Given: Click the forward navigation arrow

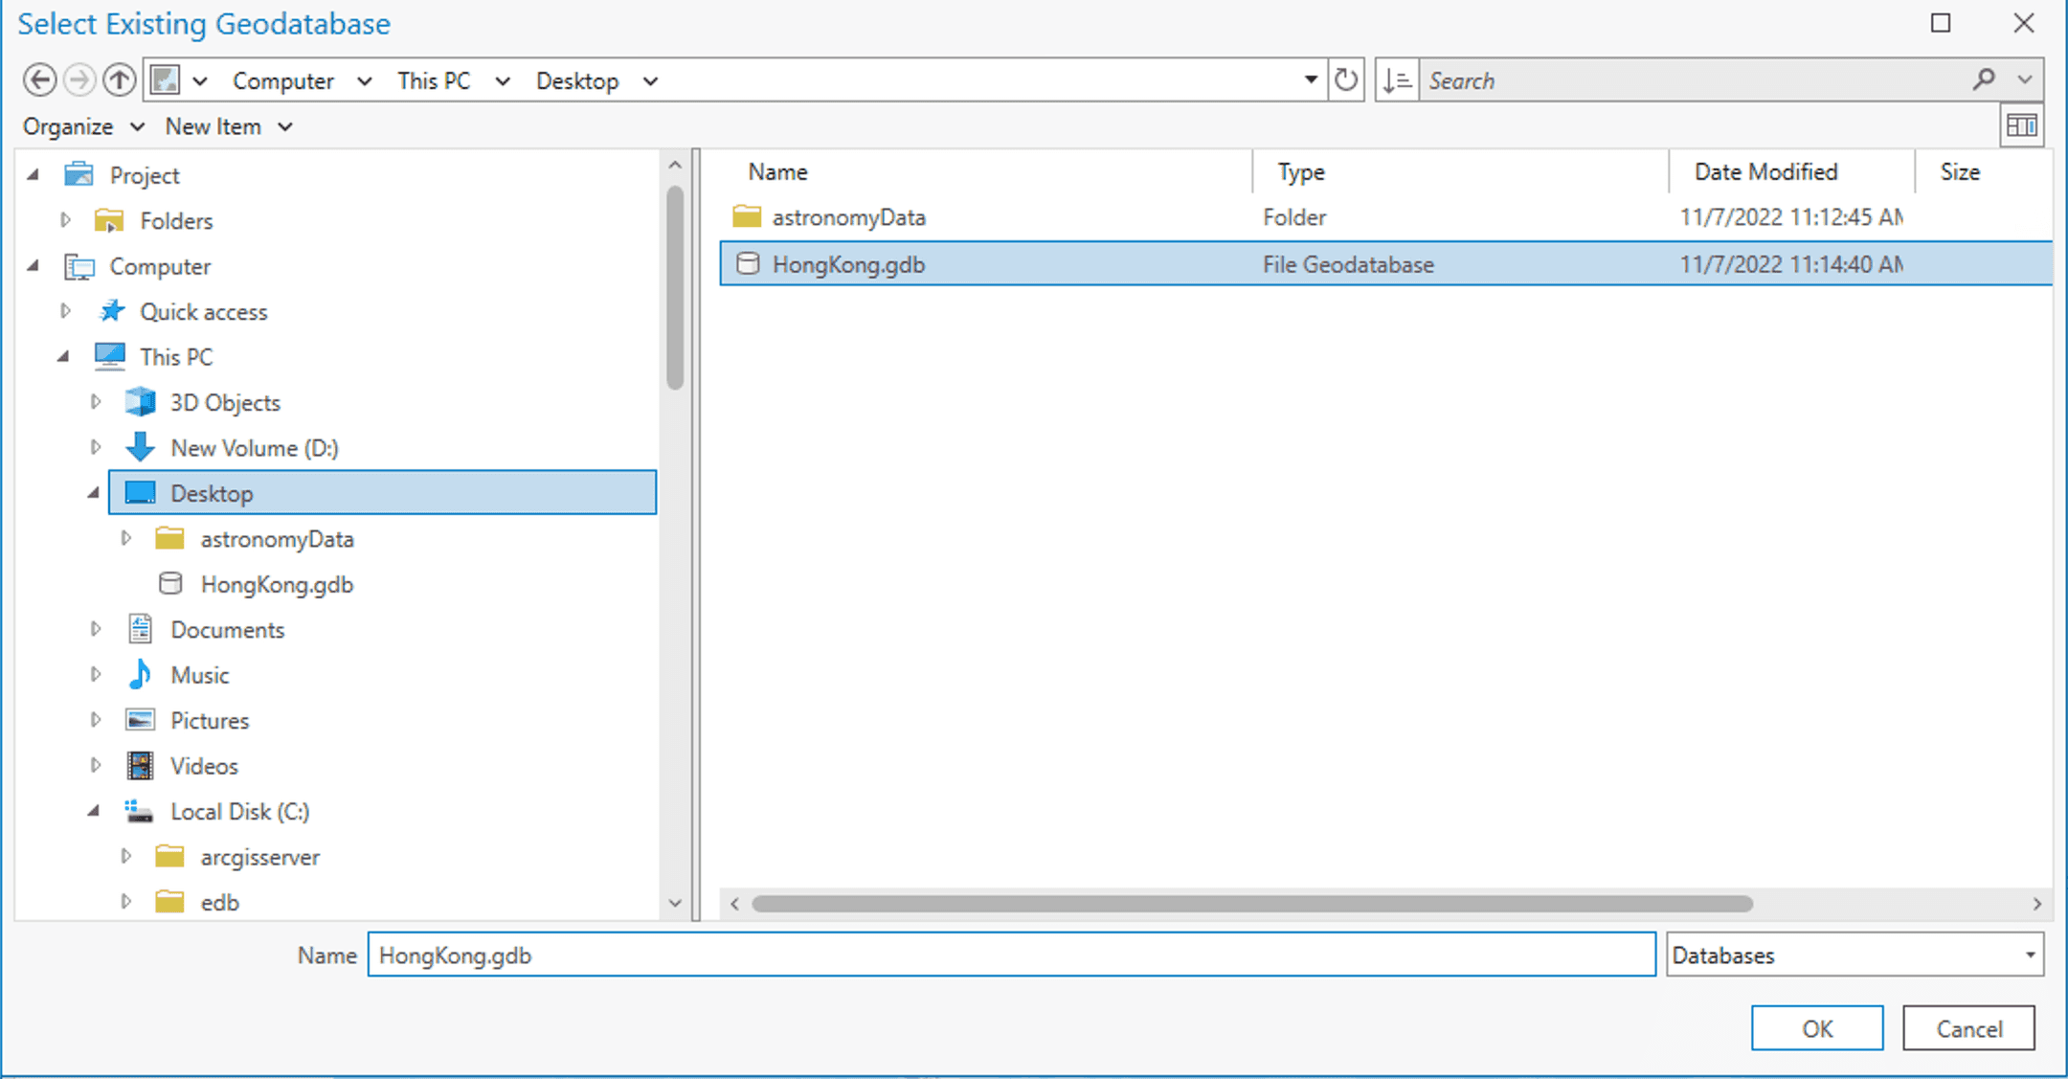Looking at the screenshot, I should (x=79, y=79).
